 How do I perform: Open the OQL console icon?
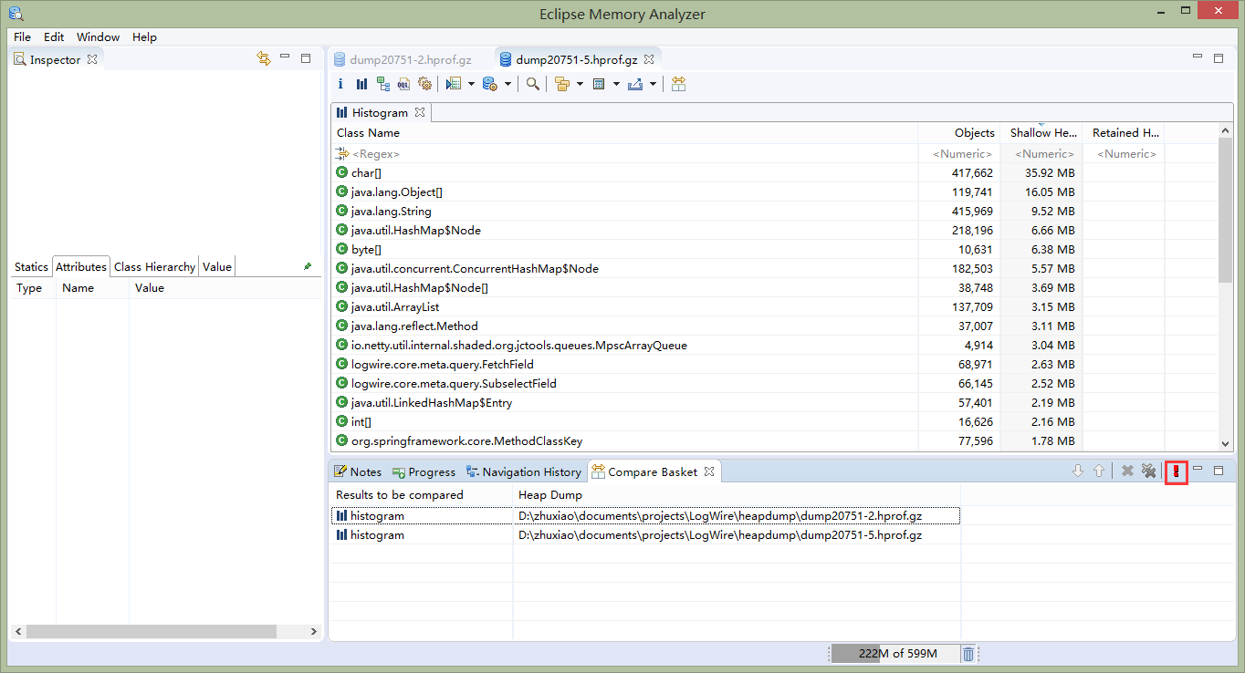pos(403,83)
